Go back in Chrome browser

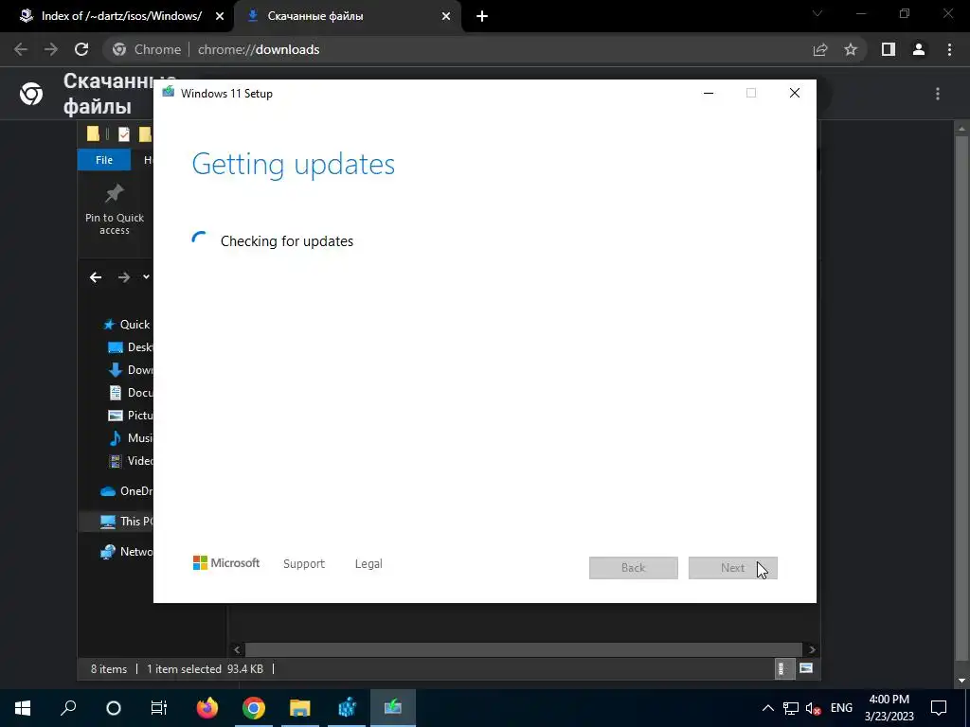click(x=21, y=49)
